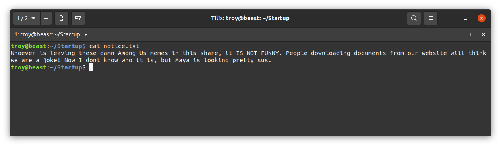Viewport: 501px width, 147px height.
Task: Focus the empty terminal area below prompt
Action: pos(250,103)
